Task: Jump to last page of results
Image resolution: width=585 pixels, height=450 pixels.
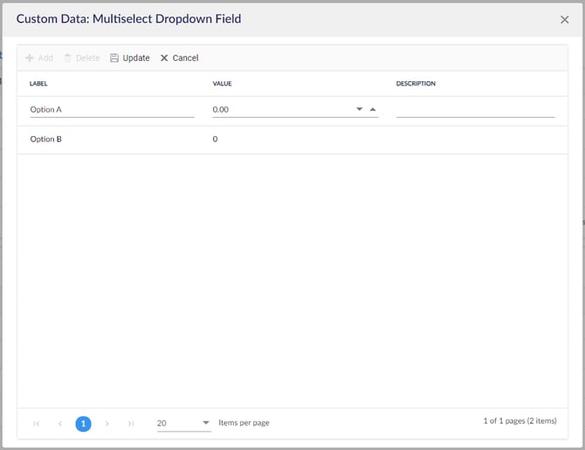Action: 131,424
